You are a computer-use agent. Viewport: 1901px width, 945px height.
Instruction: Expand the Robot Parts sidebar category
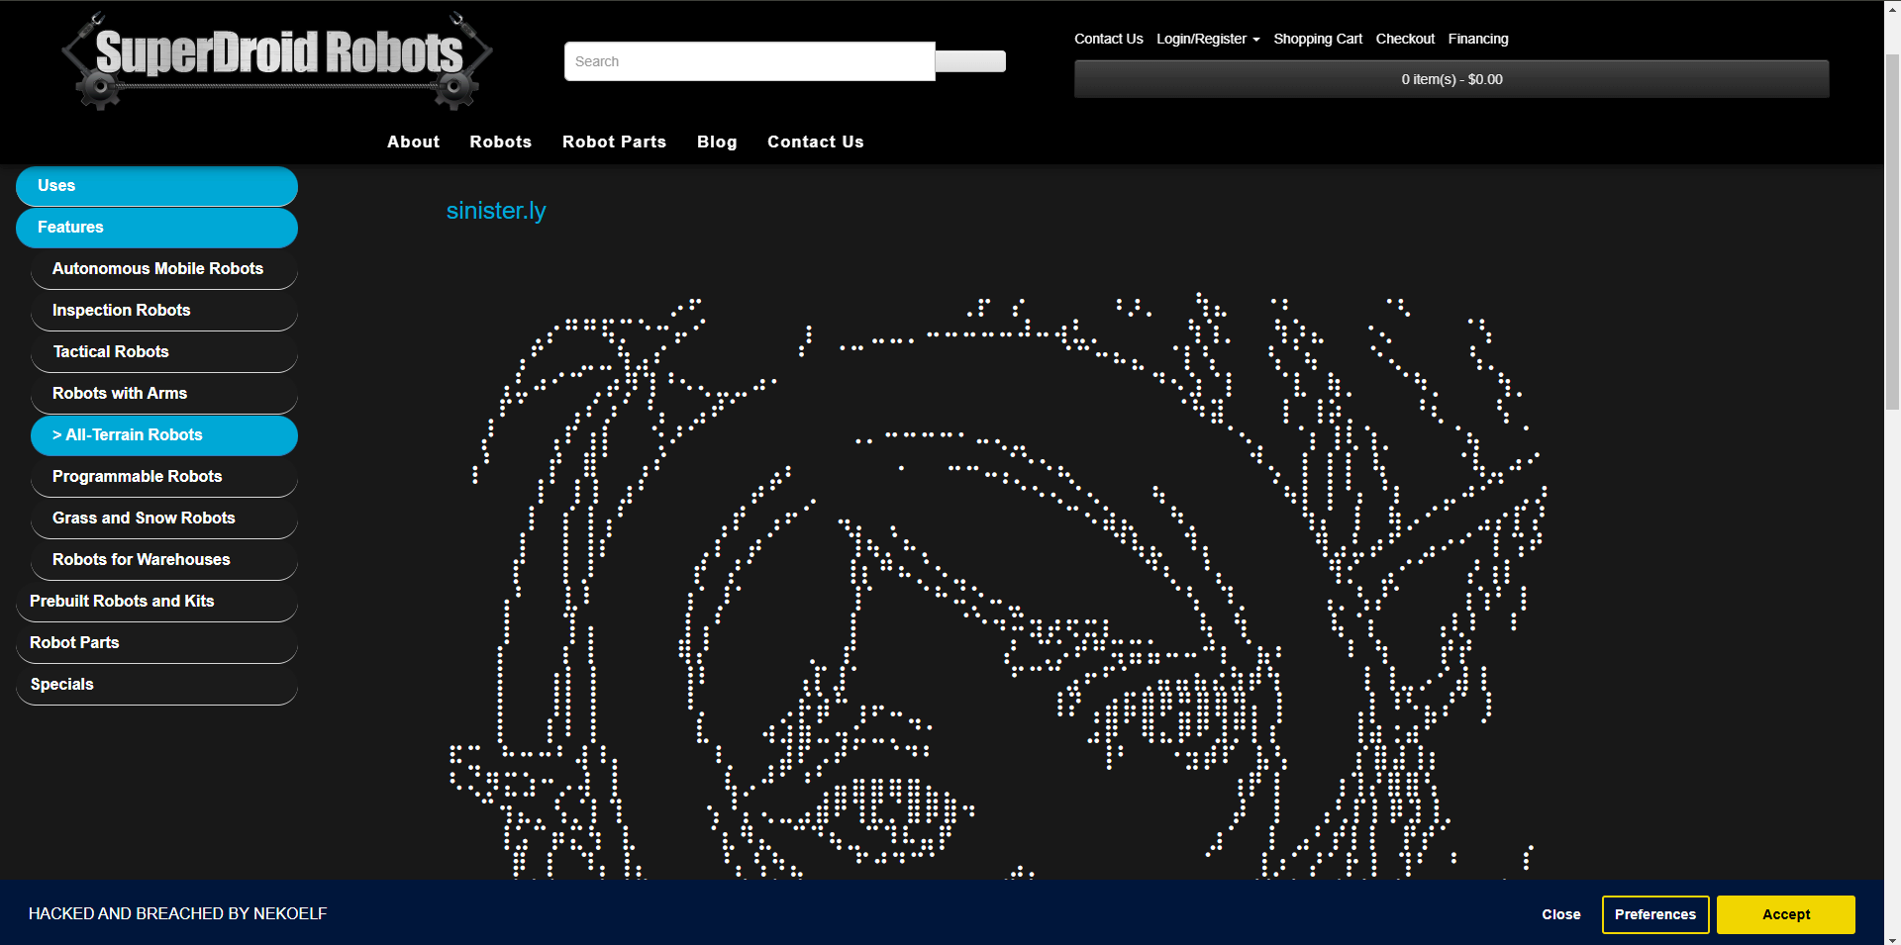pyautogui.click(x=156, y=643)
